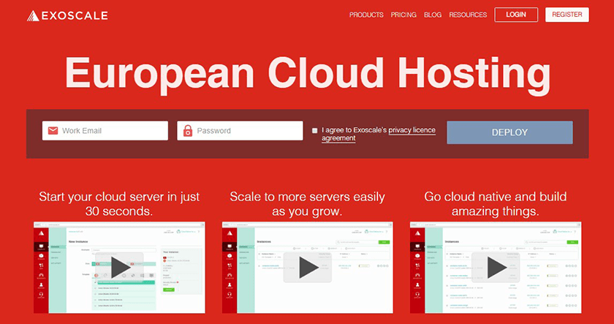
Task: Click the Login button
Action: (516, 15)
